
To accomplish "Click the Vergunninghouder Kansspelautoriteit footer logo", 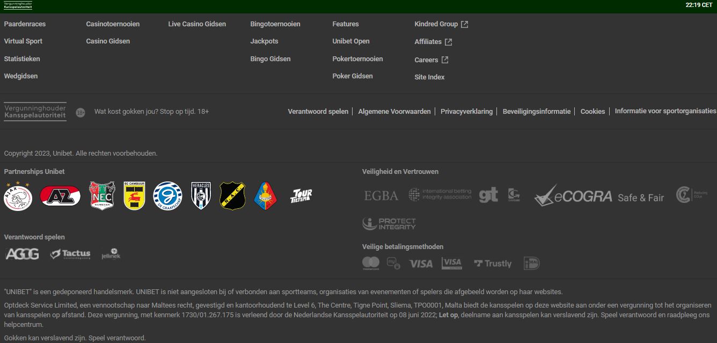I will coord(35,112).
